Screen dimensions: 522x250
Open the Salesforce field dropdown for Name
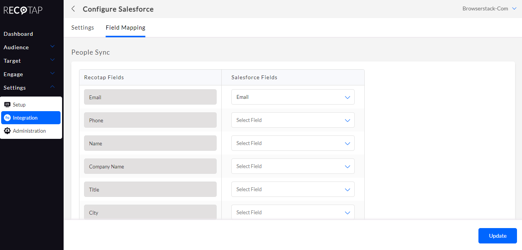(293, 143)
